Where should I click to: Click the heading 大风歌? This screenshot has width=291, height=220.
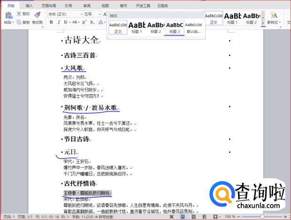(x=73, y=68)
